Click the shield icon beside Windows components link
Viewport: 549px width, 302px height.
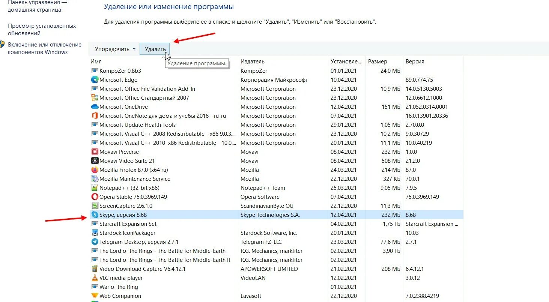(x=2, y=45)
